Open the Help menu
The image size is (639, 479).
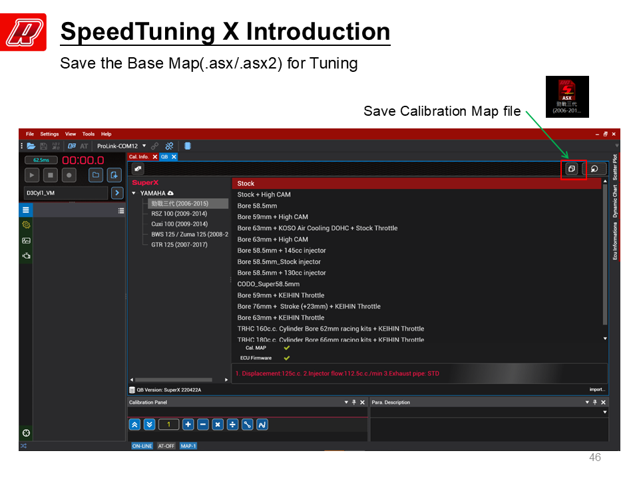click(x=106, y=134)
